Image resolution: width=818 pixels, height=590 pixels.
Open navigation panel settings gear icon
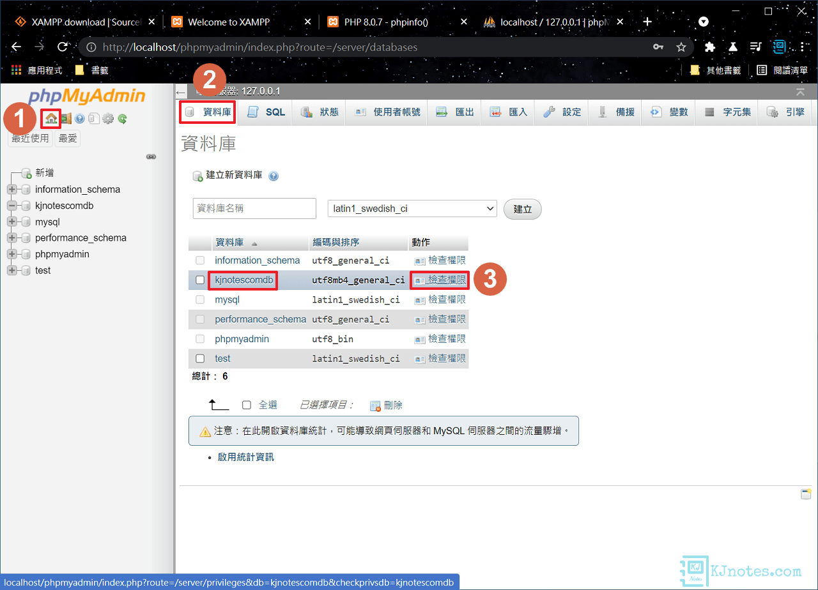[108, 118]
